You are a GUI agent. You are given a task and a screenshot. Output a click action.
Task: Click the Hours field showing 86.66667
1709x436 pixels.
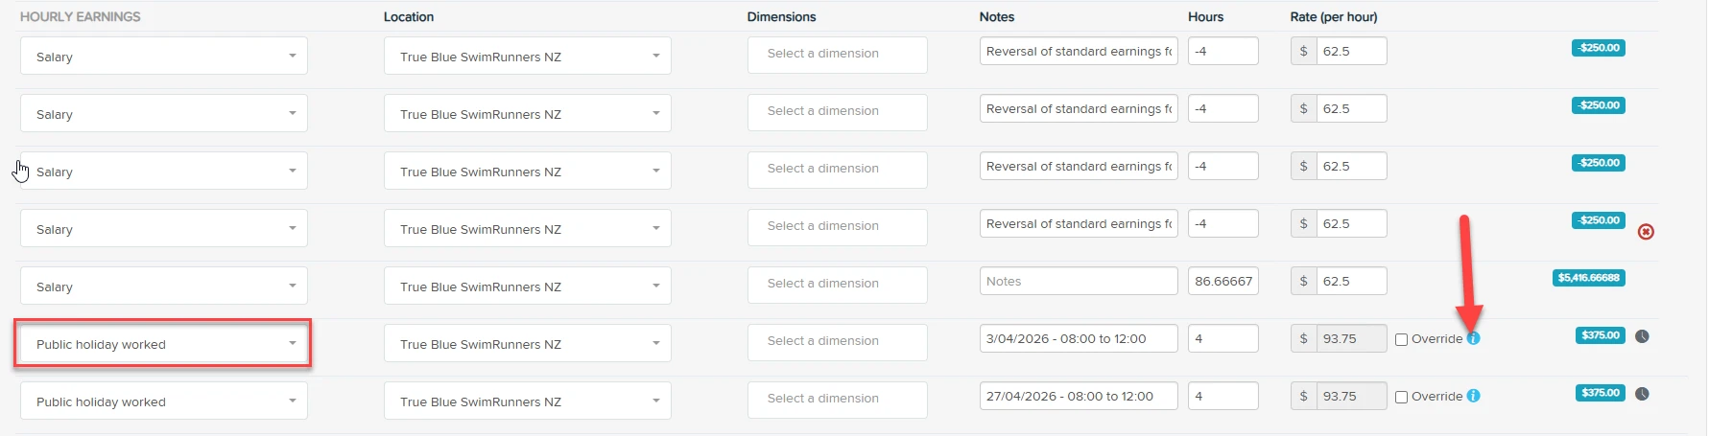pos(1223,281)
